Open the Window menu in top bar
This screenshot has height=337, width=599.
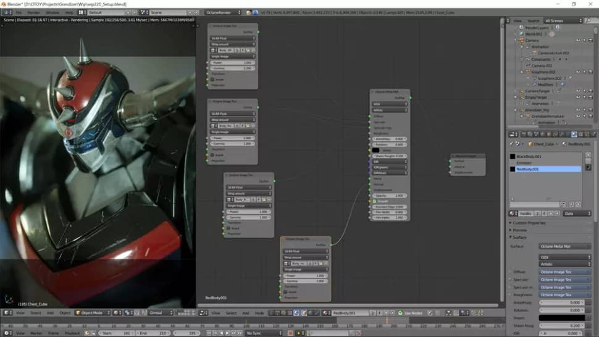point(52,12)
